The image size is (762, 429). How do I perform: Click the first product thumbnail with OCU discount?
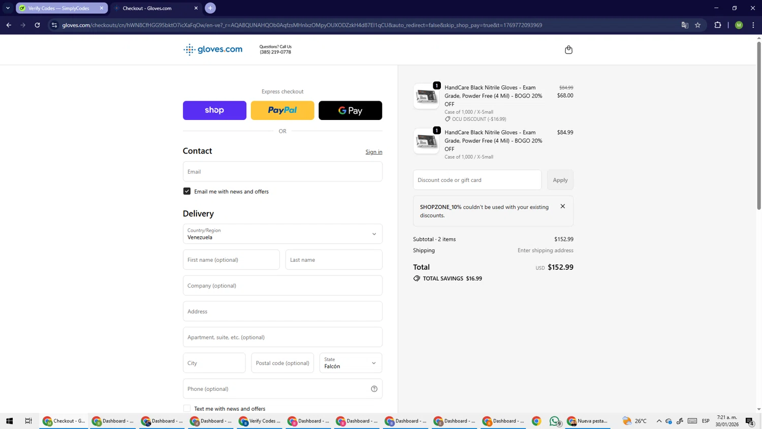(x=426, y=96)
